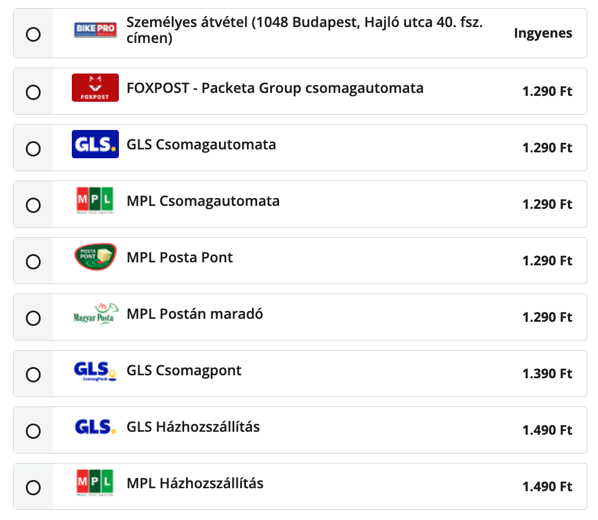Pick the MPL Posta Pont radio button

(x=34, y=262)
